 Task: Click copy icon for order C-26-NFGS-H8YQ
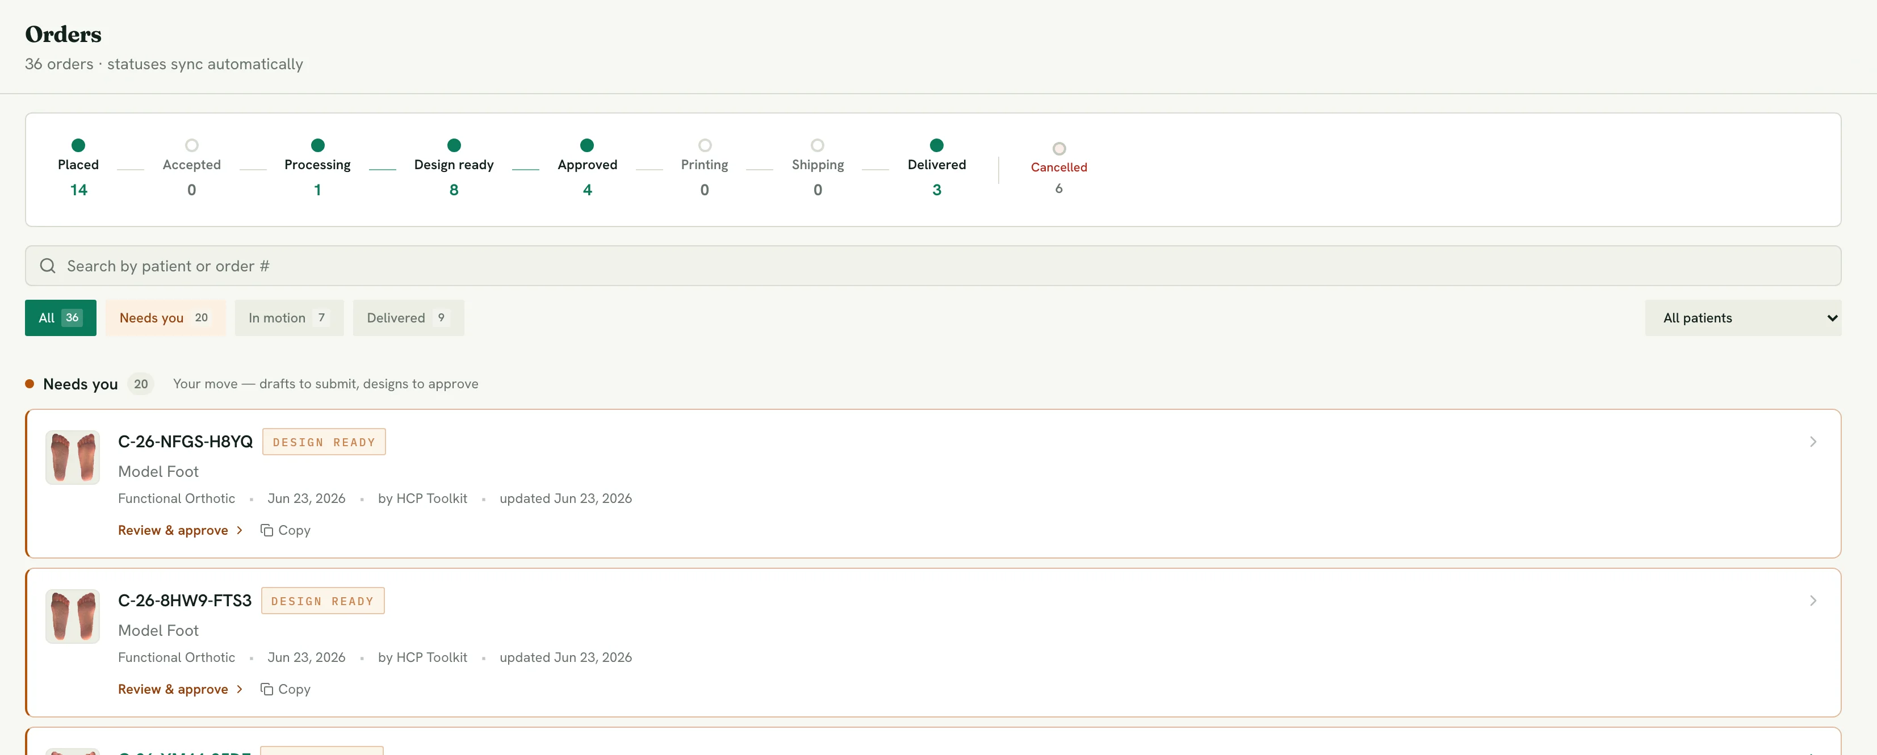267,531
